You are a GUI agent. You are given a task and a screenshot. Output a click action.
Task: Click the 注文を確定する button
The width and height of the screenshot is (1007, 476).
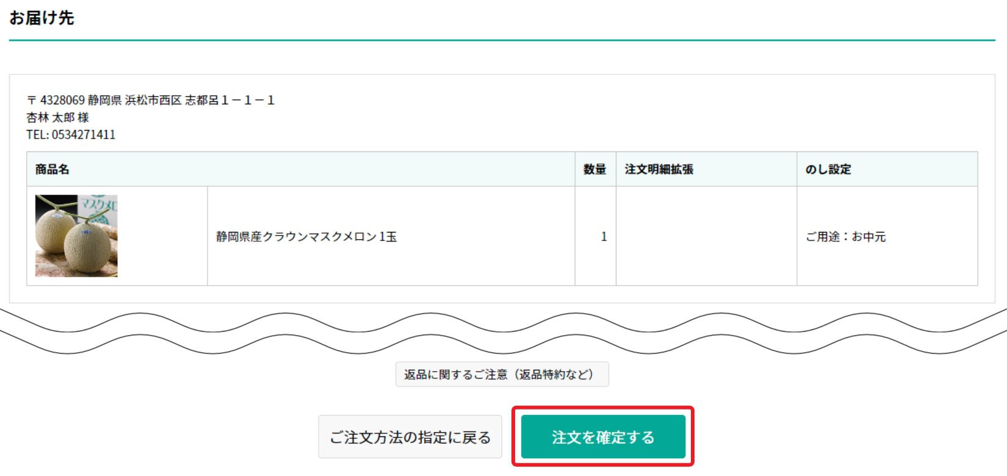(x=603, y=437)
